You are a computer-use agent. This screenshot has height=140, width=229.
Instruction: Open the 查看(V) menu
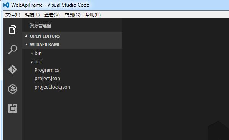click(x=52, y=15)
